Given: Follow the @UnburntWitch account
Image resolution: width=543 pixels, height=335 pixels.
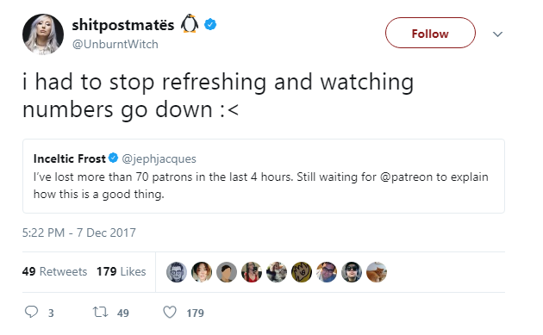Looking at the screenshot, I should tap(430, 34).
